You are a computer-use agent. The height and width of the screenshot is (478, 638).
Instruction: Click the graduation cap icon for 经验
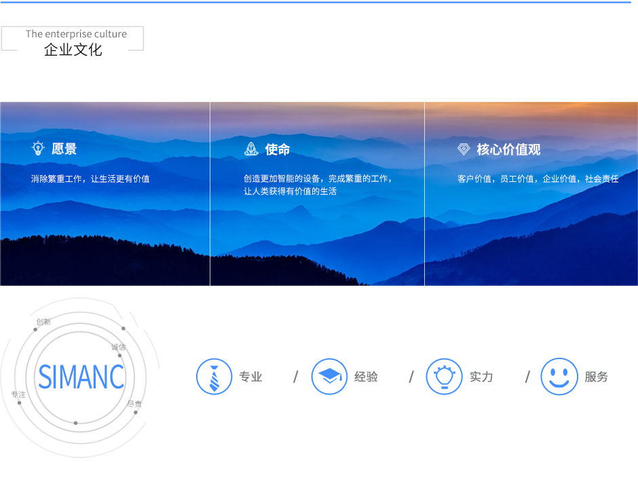(329, 377)
